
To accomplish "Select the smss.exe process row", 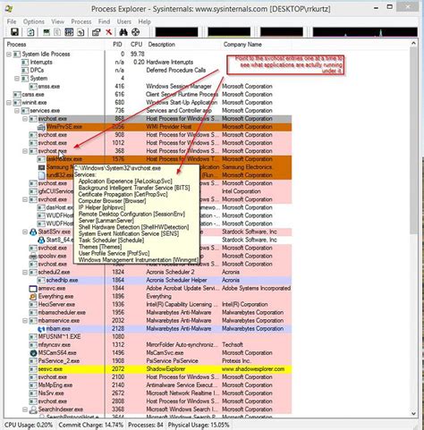I will 160,87.
